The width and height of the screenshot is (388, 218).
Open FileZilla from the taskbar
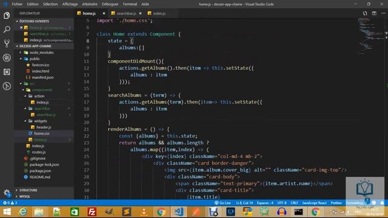pyautogui.click(x=92, y=212)
